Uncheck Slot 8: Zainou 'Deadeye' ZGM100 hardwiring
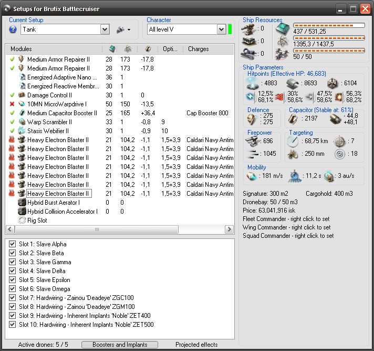 coord(13,307)
